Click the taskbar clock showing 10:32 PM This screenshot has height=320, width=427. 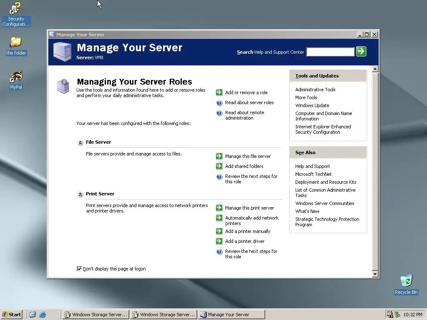click(x=412, y=315)
